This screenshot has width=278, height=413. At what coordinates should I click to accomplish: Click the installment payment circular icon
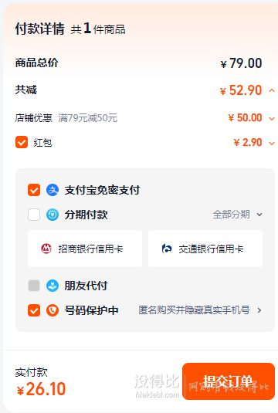click(53, 215)
